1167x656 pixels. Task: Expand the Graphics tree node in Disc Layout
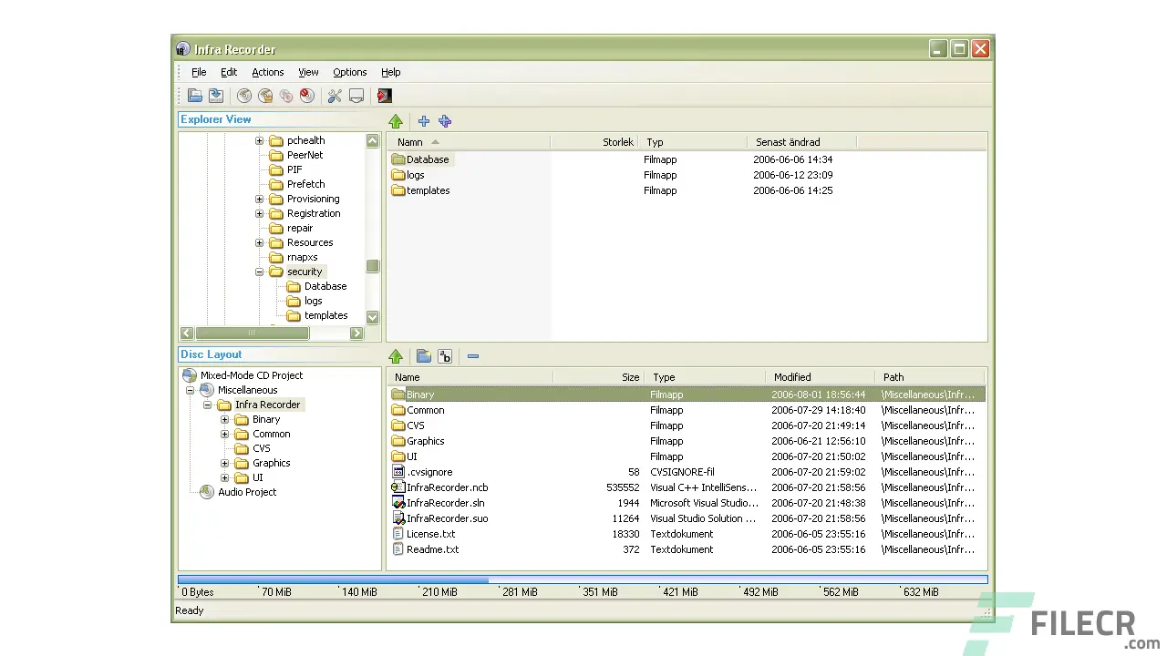[x=224, y=464]
